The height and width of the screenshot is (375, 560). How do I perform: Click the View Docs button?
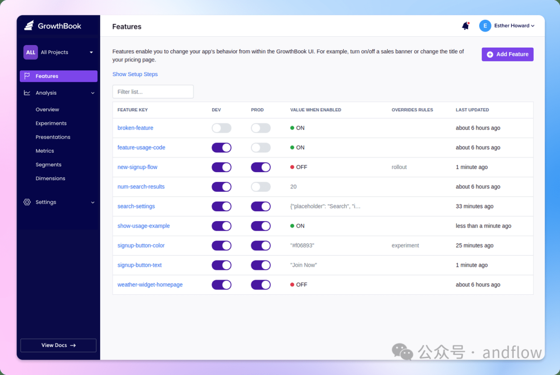coord(58,345)
